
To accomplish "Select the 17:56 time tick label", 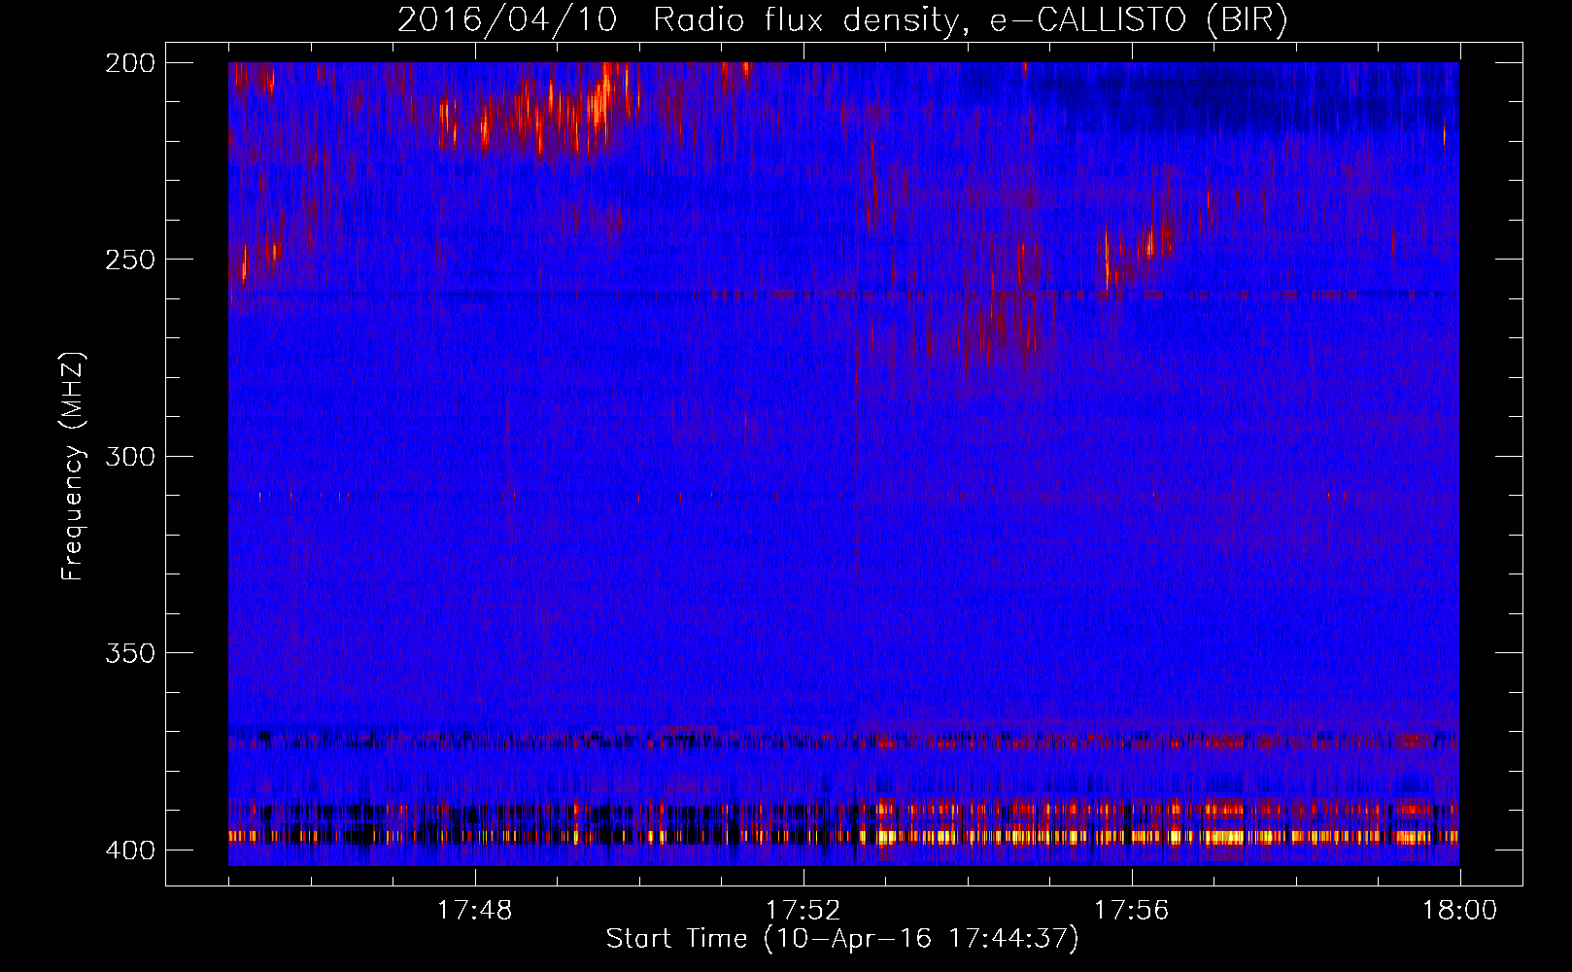I will [1131, 911].
